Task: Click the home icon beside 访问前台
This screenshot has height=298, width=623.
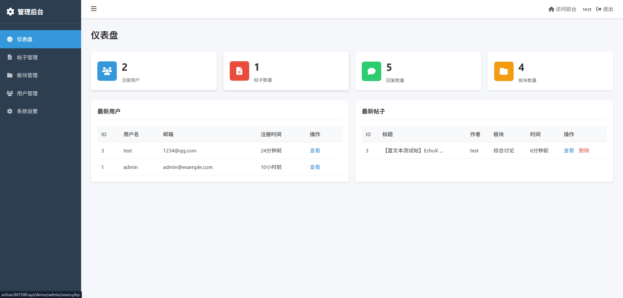Action: point(551,9)
